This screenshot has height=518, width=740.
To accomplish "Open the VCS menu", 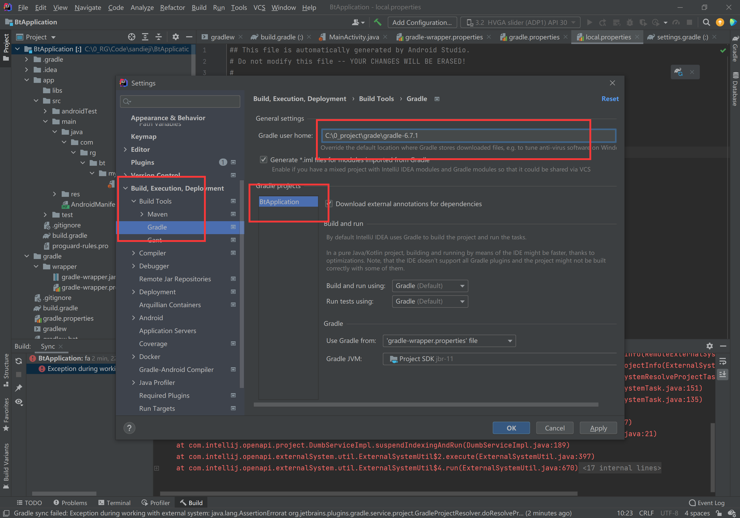I will point(259,8).
